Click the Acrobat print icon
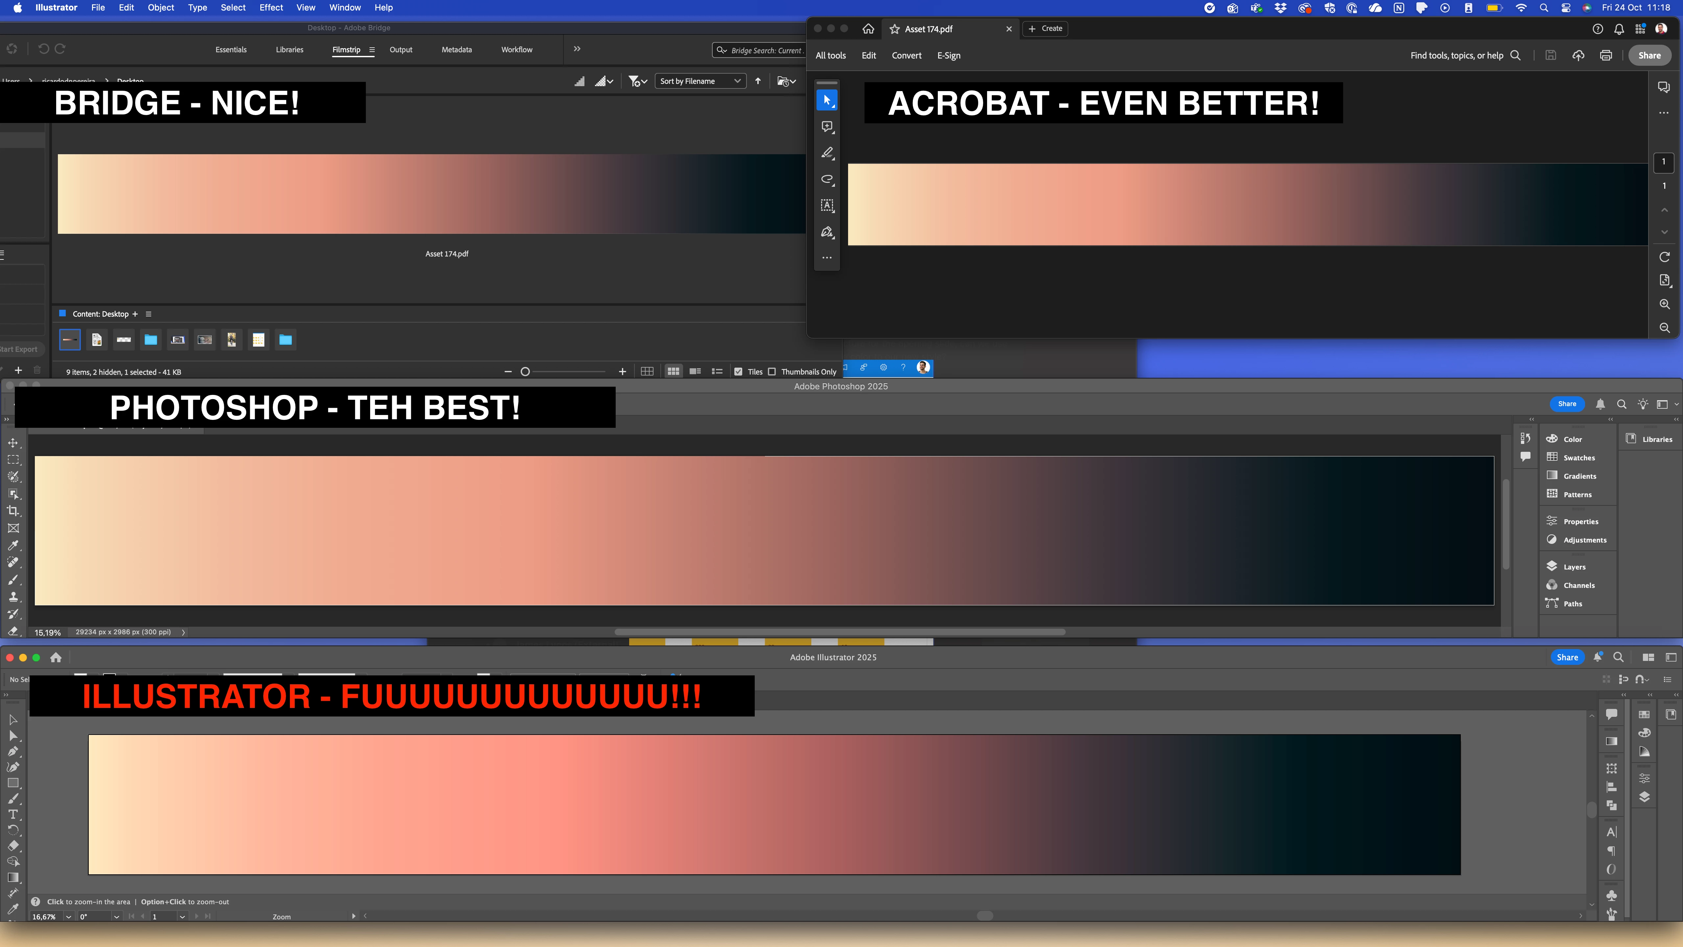 1606,56
